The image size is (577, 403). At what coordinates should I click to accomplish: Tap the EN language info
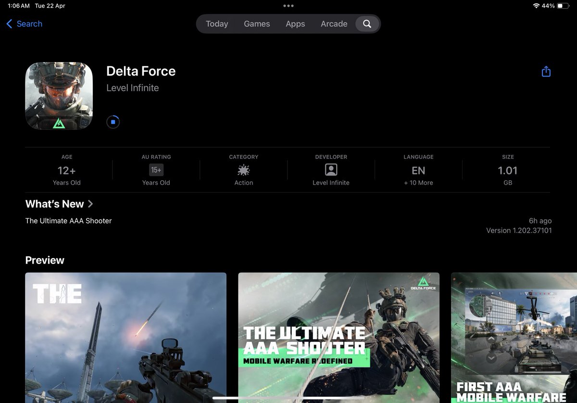(418, 170)
